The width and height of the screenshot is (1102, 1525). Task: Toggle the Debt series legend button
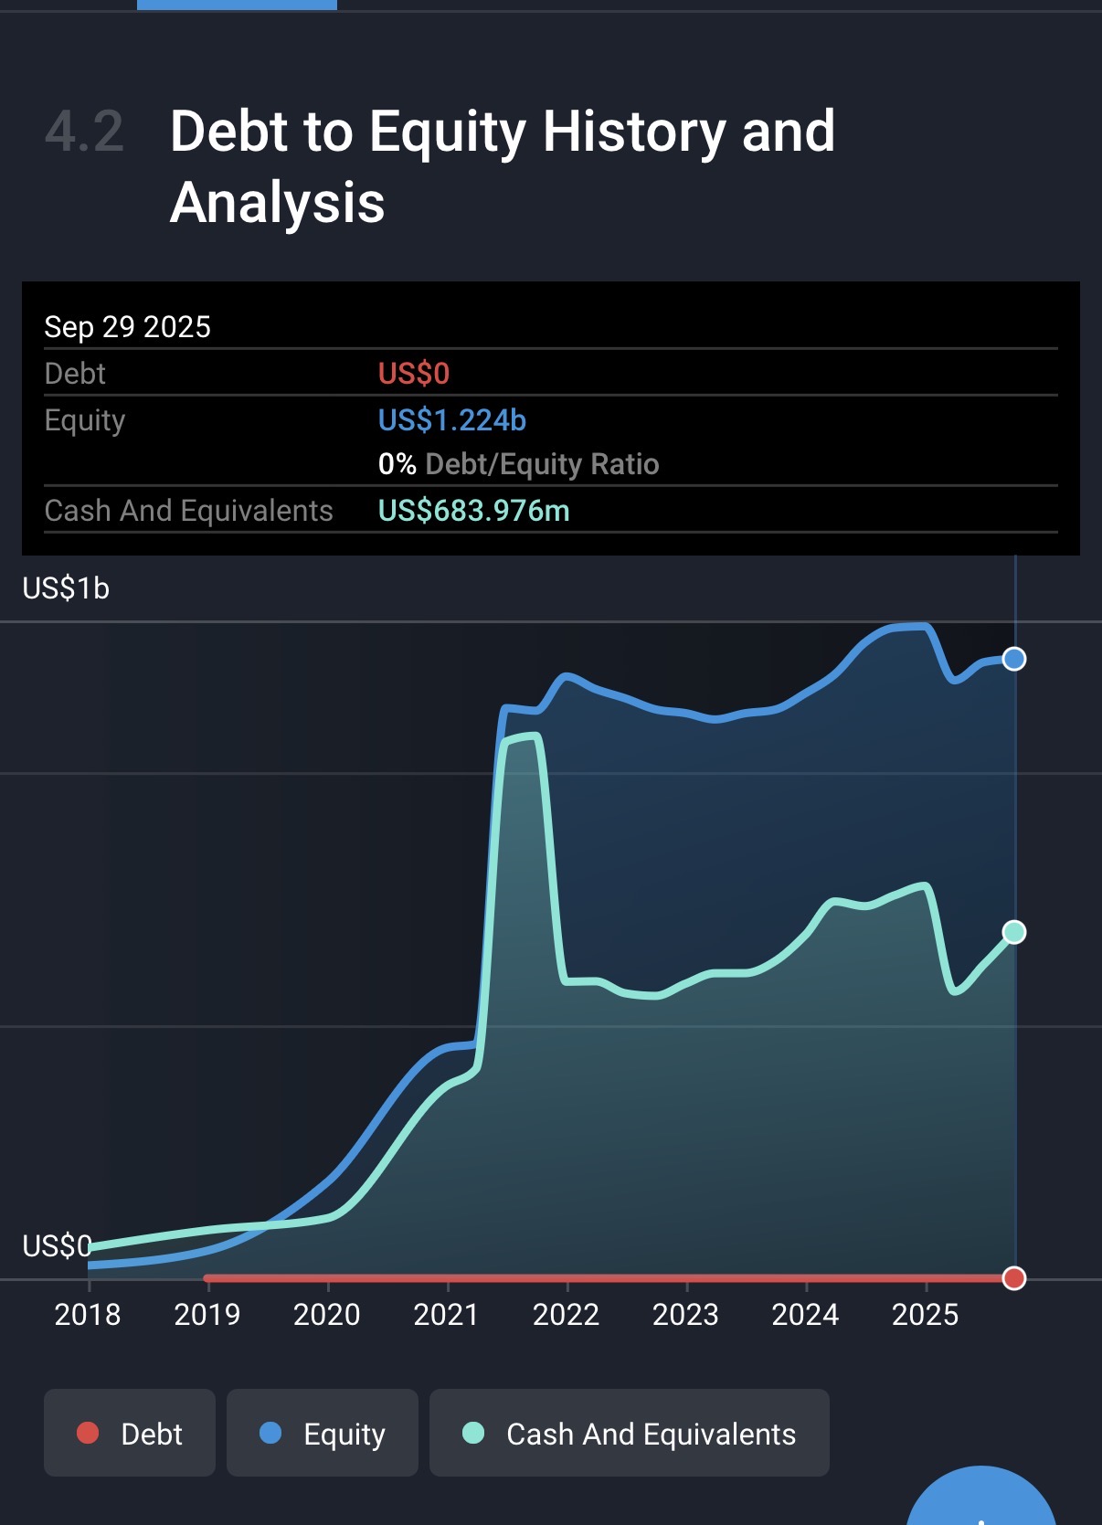tap(130, 1433)
